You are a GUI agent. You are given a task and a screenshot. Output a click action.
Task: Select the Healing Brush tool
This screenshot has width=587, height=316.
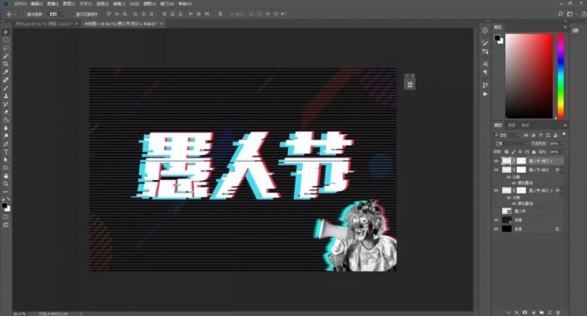(x=6, y=80)
